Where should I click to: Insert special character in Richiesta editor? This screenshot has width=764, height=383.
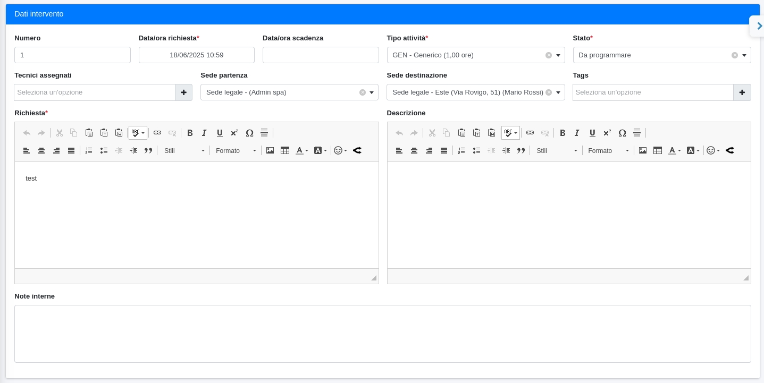[249, 133]
